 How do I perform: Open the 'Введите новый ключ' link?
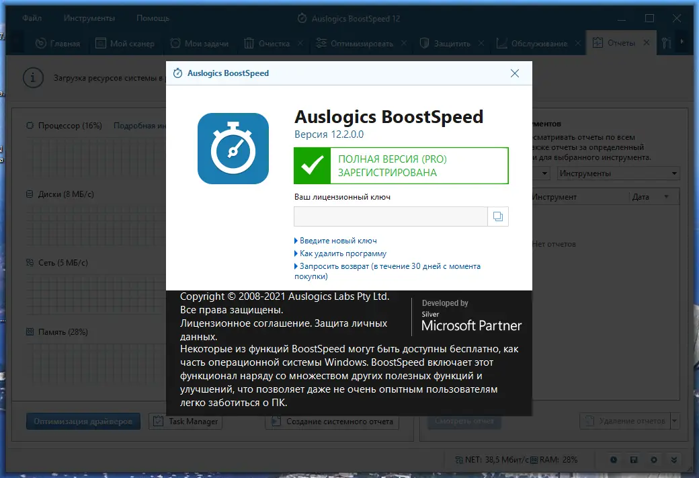pyautogui.click(x=338, y=241)
